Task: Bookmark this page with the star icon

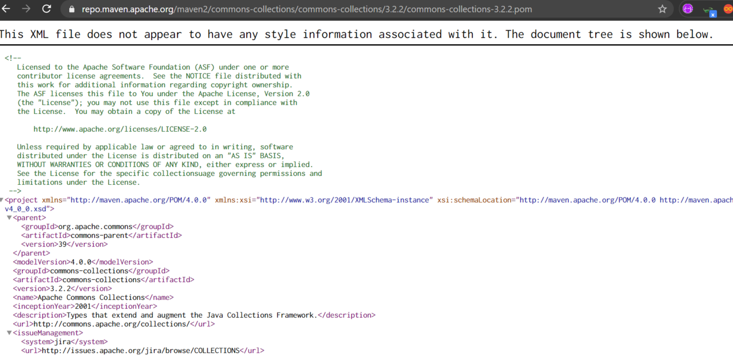Action: point(662,9)
